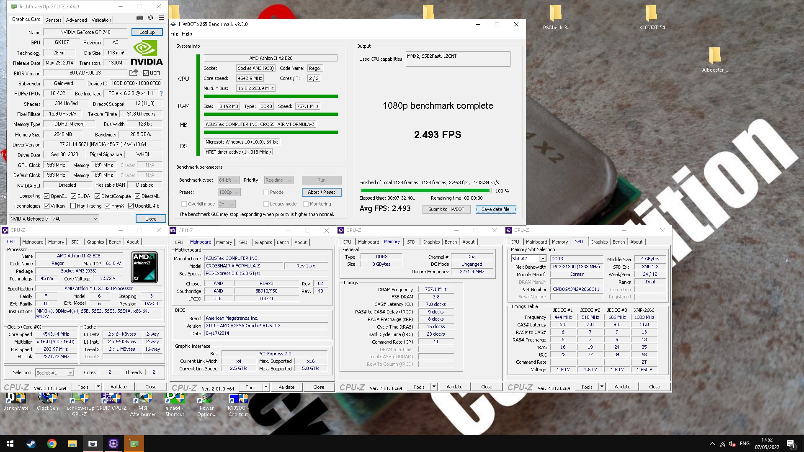Image resolution: width=804 pixels, height=452 pixels.
Task: Toggle the DirectCompute checkbox
Action: 98,196
